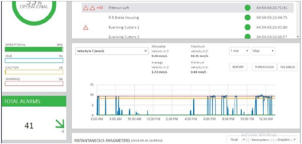The width and height of the screenshot is (302, 144).
Task: Switch to the Parameters view
Action: tap(260, 140)
